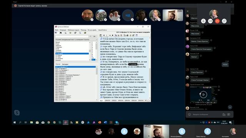Open the Файл menu in Bible app
This screenshot has width=246, height=138.
57,30
